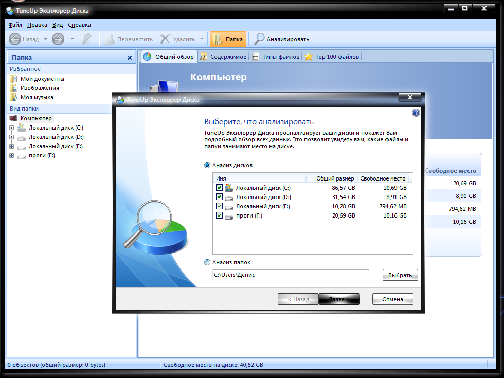Uncheck Локальный диск (D:) checkbox
The image size is (504, 378).
coord(219,196)
